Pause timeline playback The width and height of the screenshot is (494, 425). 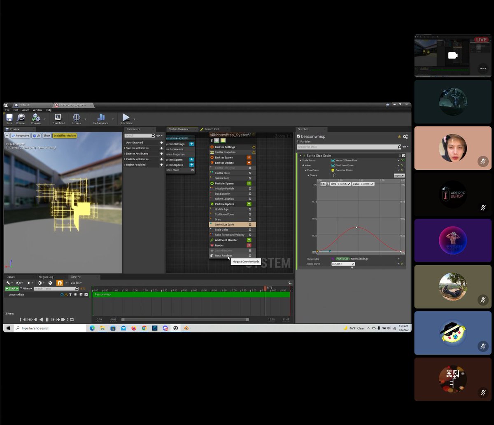(47, 320)
